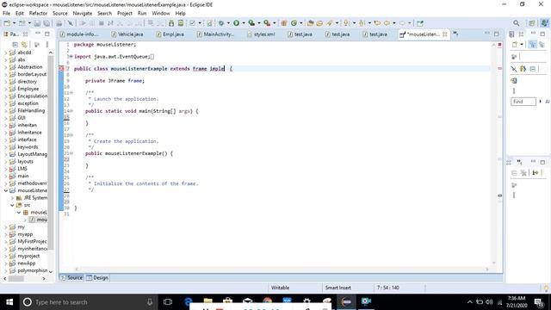Switch to Vehicle.java tab
Screen dimensions: 551x310
click(127, 34)
